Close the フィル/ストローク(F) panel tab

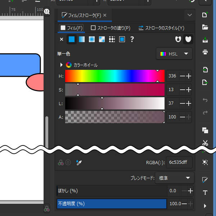pos(105,15)
